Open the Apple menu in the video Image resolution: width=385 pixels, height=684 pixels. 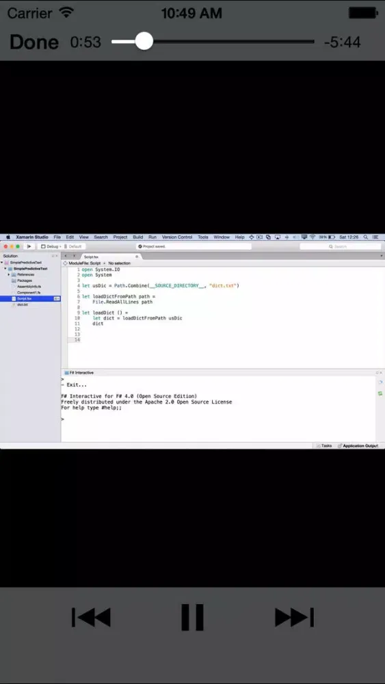click(x=8, y=237)
